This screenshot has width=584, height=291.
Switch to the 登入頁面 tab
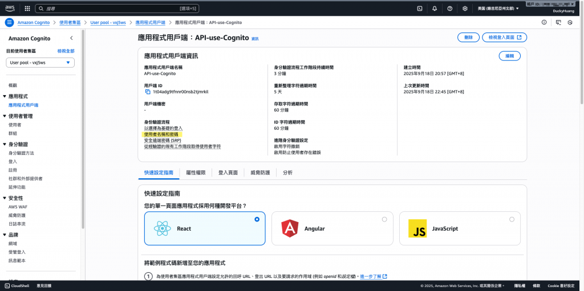pyautogui.click(x=228, y=173)
